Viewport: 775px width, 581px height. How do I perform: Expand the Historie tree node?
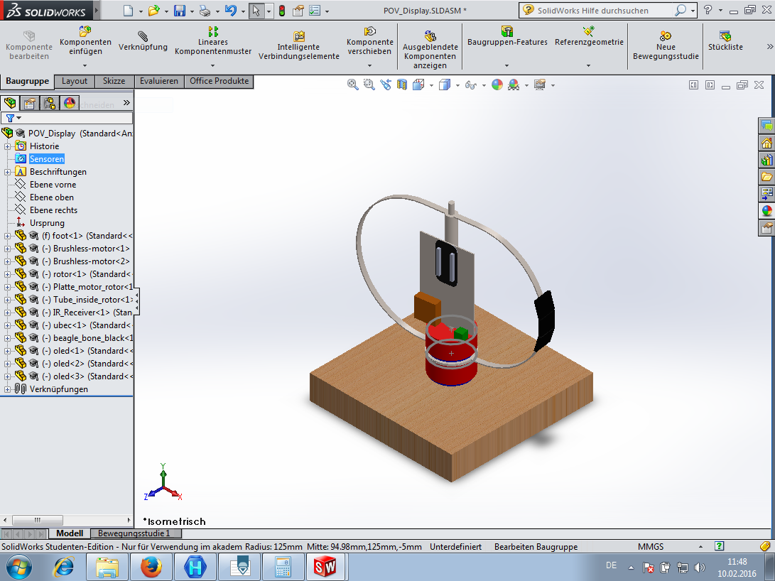point(7,146)
